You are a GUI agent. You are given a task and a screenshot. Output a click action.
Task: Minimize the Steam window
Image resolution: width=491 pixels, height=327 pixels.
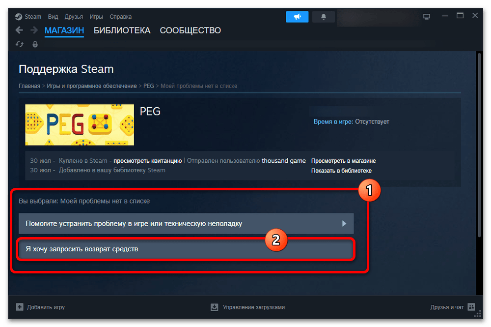[445, 16]
